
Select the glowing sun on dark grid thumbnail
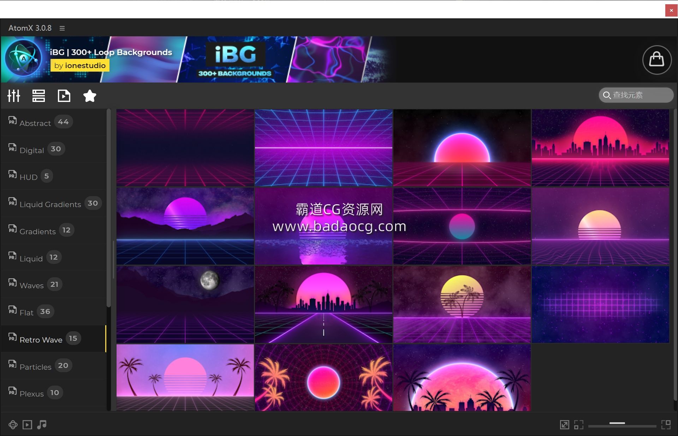click(x=462, y=148)
